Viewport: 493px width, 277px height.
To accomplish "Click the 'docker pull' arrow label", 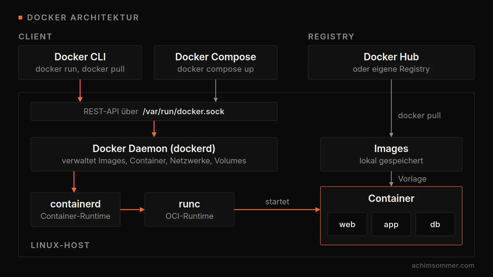I will (419, 115).
